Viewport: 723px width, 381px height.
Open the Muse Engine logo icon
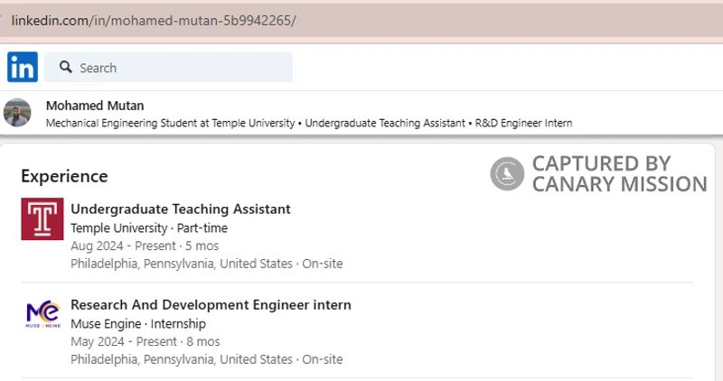point(42,314)
